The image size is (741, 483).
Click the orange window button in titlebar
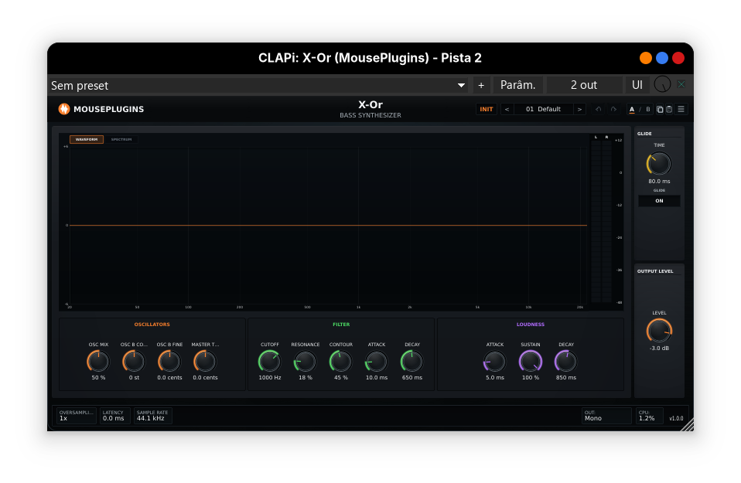point(646,58)
